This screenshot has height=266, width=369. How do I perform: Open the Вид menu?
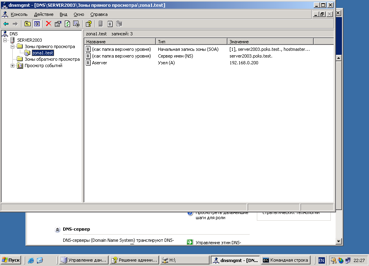[63, 14]
